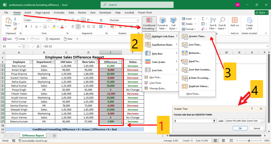Screen dimensions: 271x144
Task: Apply Underline formatting
Action: click(x=36, y=26)
